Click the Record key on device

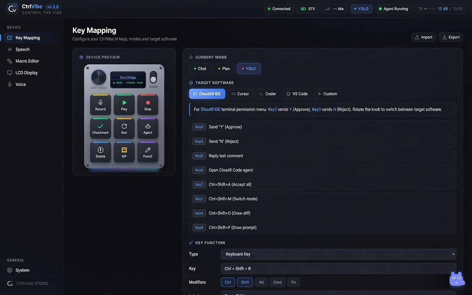[100, 105]
